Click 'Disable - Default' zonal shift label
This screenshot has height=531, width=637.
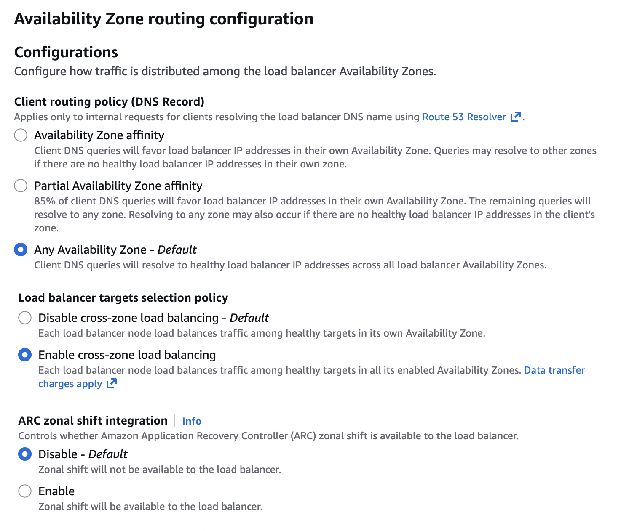point(83,454)
